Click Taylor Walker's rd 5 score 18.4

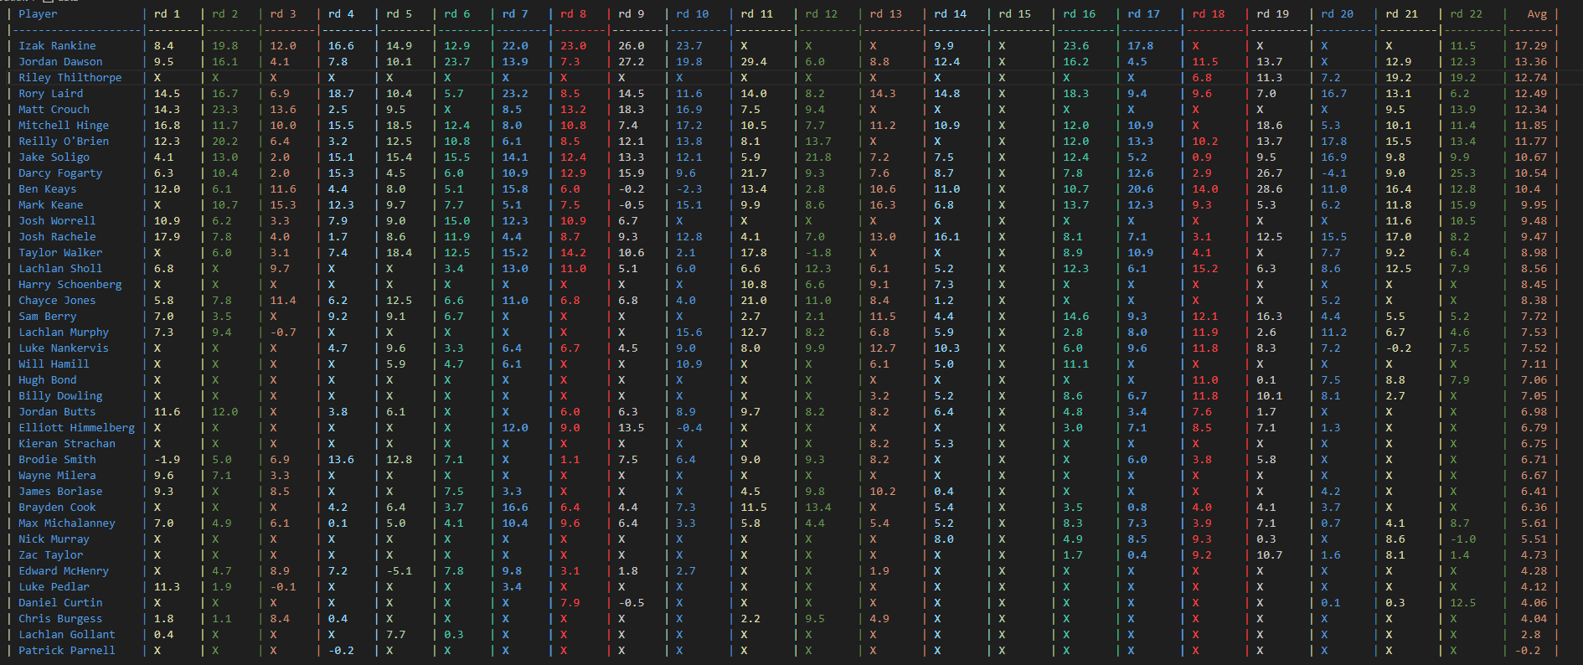(x=399, y=253)
